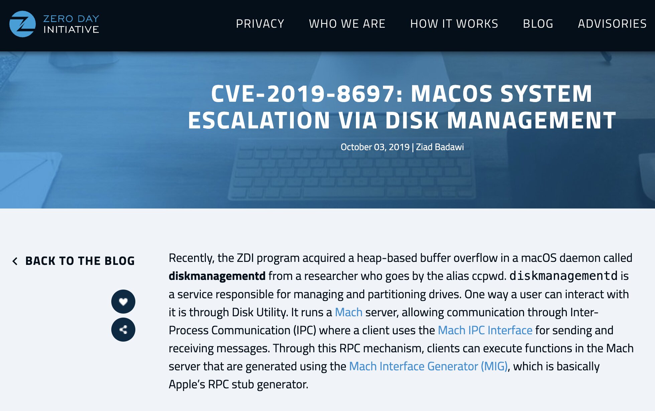655x411 pixels.
Task: Follow the Mach hyperlink
Action: pyautogui.click(x=349, y=312)
